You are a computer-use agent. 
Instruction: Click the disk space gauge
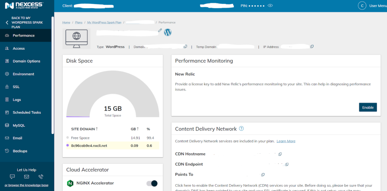tap(113, 94)
